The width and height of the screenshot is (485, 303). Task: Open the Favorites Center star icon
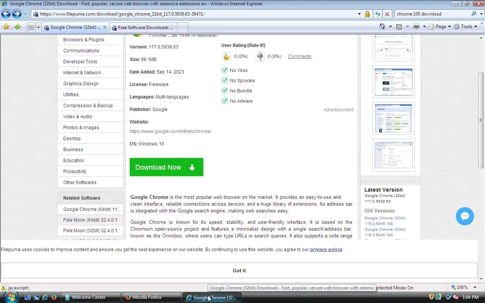(6, 27)
